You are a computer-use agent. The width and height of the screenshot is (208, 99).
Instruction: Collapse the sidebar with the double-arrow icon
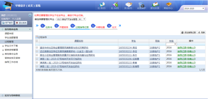30,15
